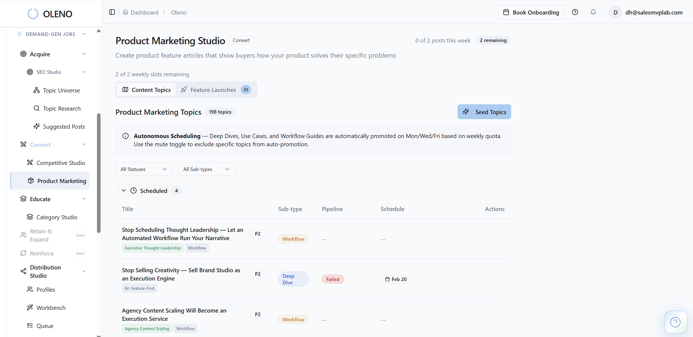693x337 pixels.
Task: Click the Seed Topics button
Action: 484,112
